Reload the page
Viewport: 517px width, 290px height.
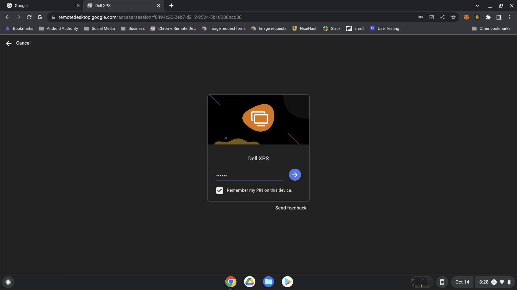click(29, 17)
